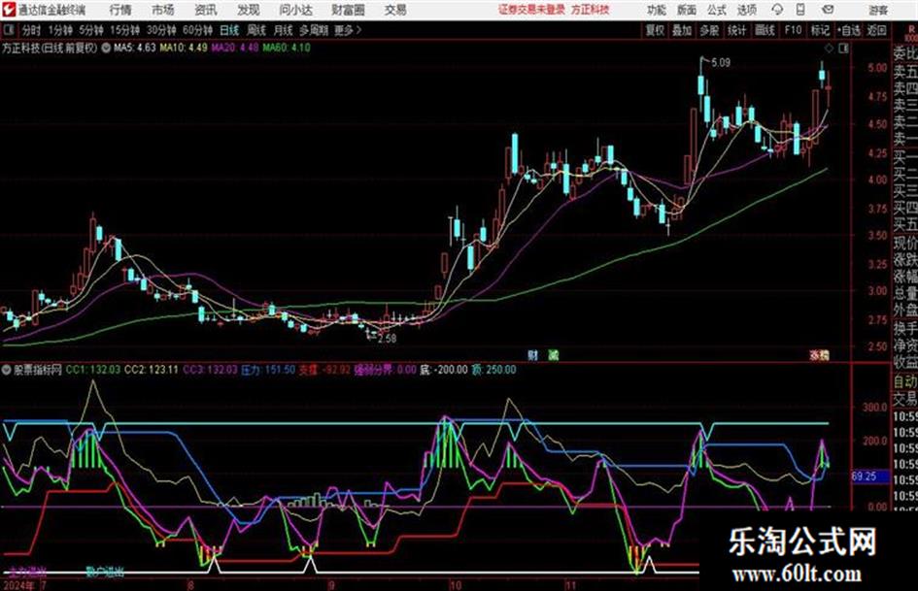Image resolution: width=918 pixels, height=591 pixels.
Task: Click the MA10: 4.49 indicator label
Action: pos(184,48)
